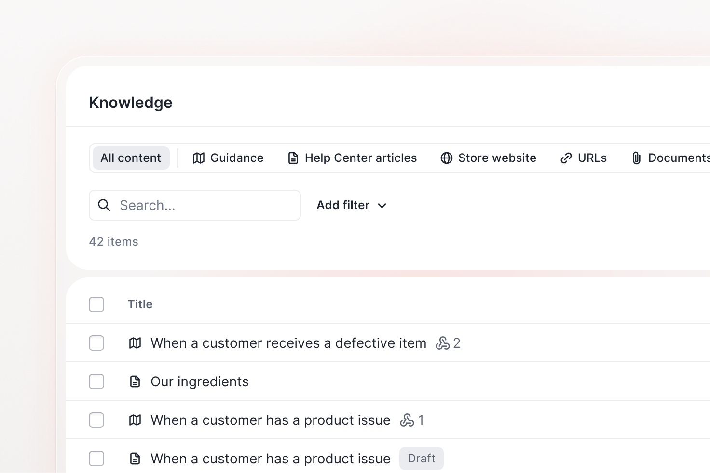
Task: Open the 'Our ingredients' article
Action: [200, 381]
